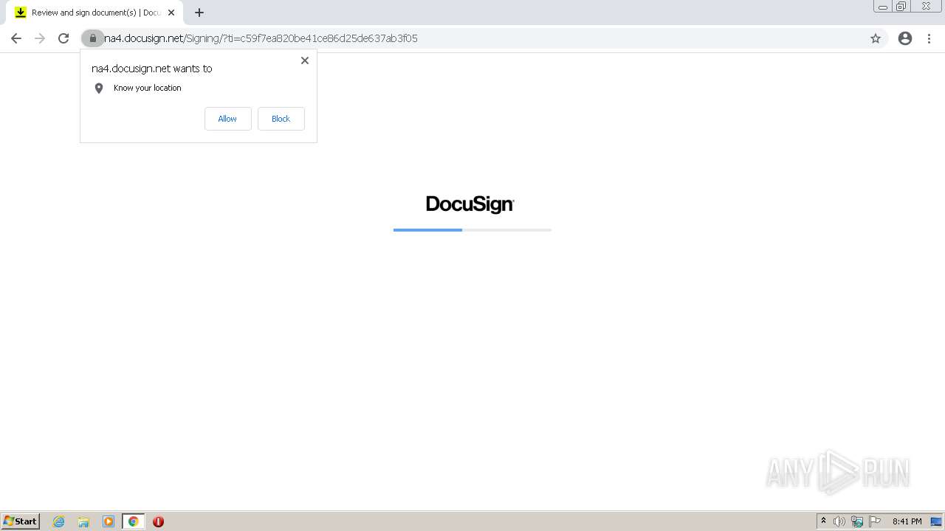This screenshot has height=531, width=945.
Task: Bookmark this page with the star
Action: pyautogui.click(x=876, y=38)
